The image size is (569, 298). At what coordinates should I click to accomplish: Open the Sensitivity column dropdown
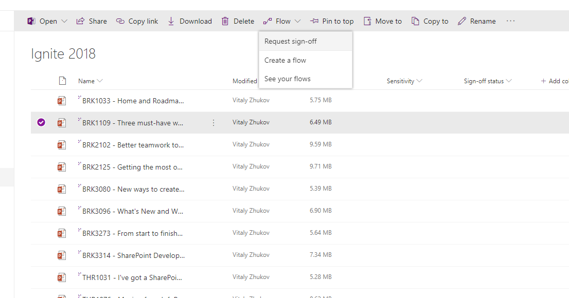419,81
